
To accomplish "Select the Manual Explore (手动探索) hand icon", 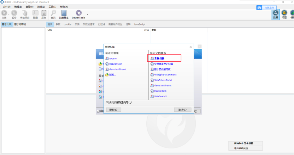I will [25, 13].
